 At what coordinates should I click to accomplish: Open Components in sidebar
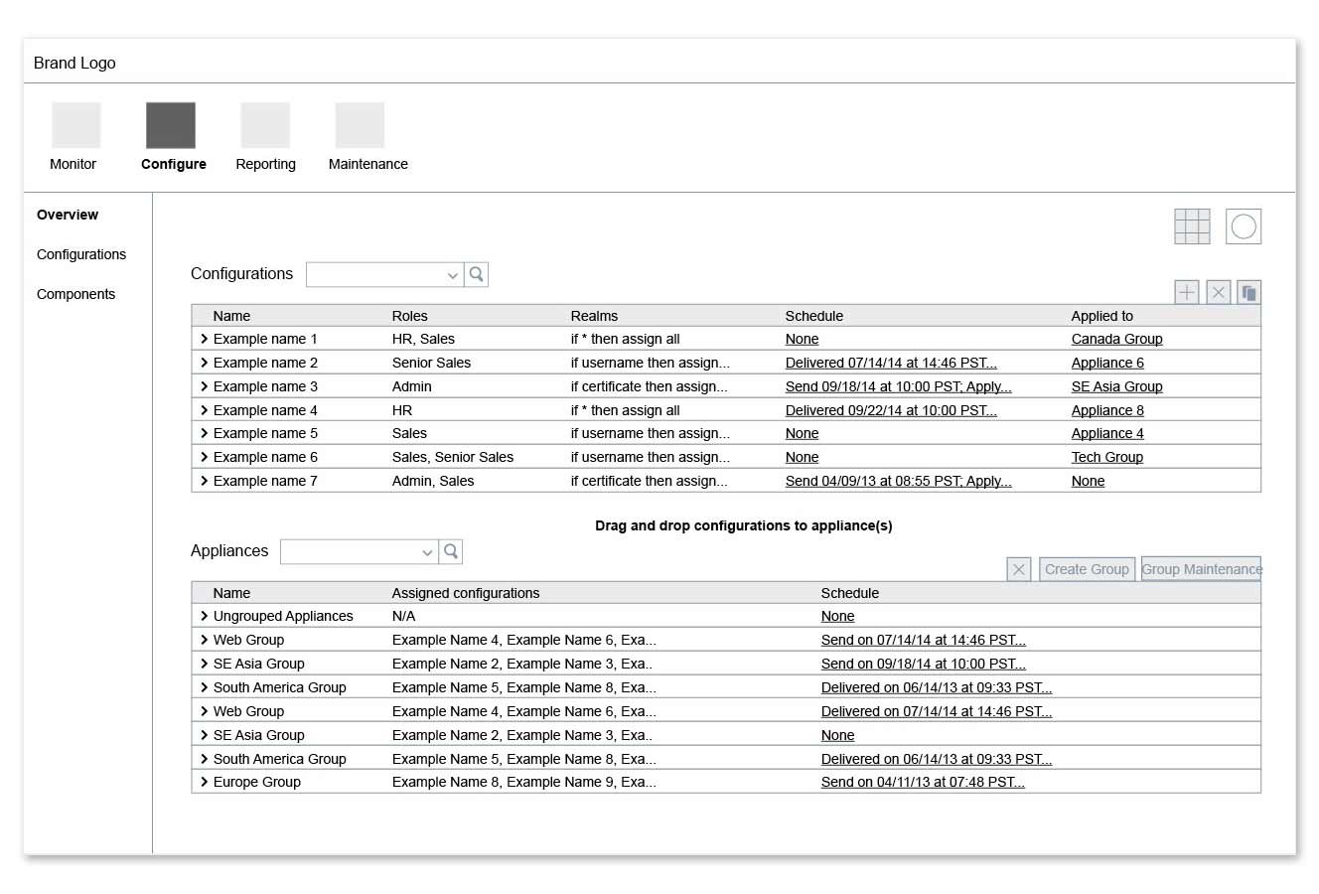75,294
